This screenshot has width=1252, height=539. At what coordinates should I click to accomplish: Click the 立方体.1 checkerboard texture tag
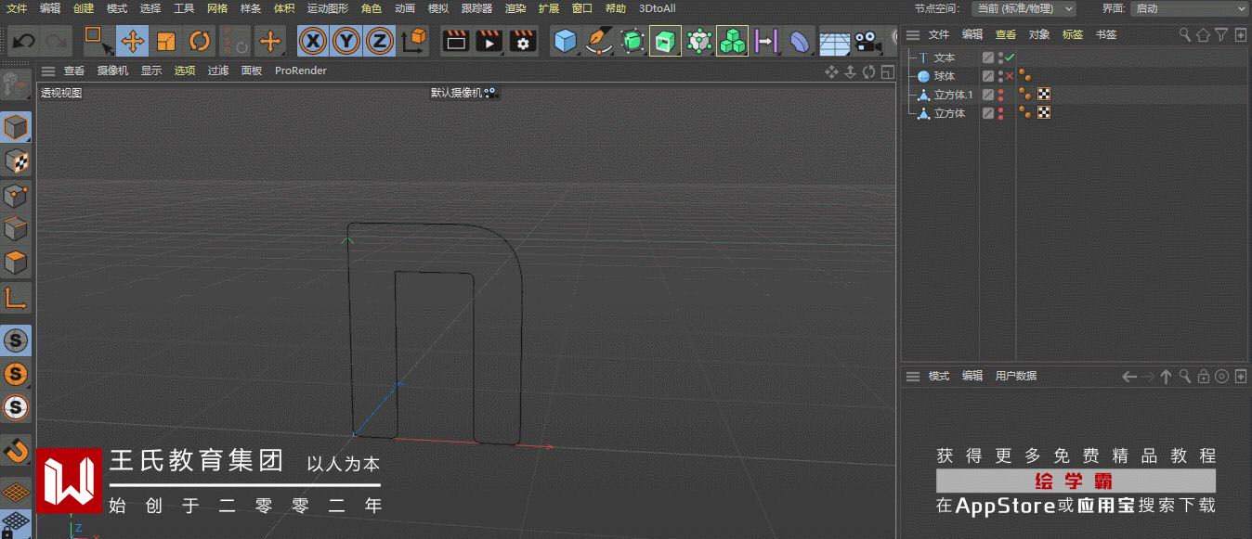coord(1044,95)
